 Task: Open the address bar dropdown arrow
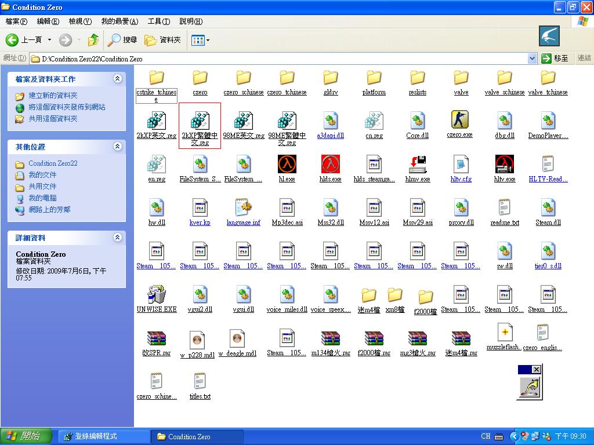(x=532, y=59)
